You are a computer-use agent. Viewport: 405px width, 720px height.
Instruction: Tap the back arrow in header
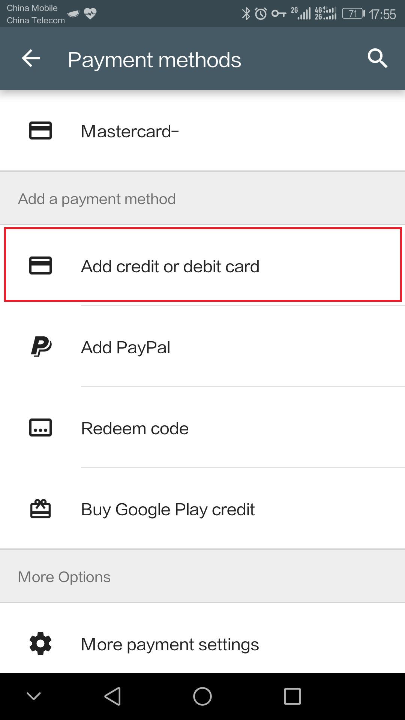click(x=31, y=58)
